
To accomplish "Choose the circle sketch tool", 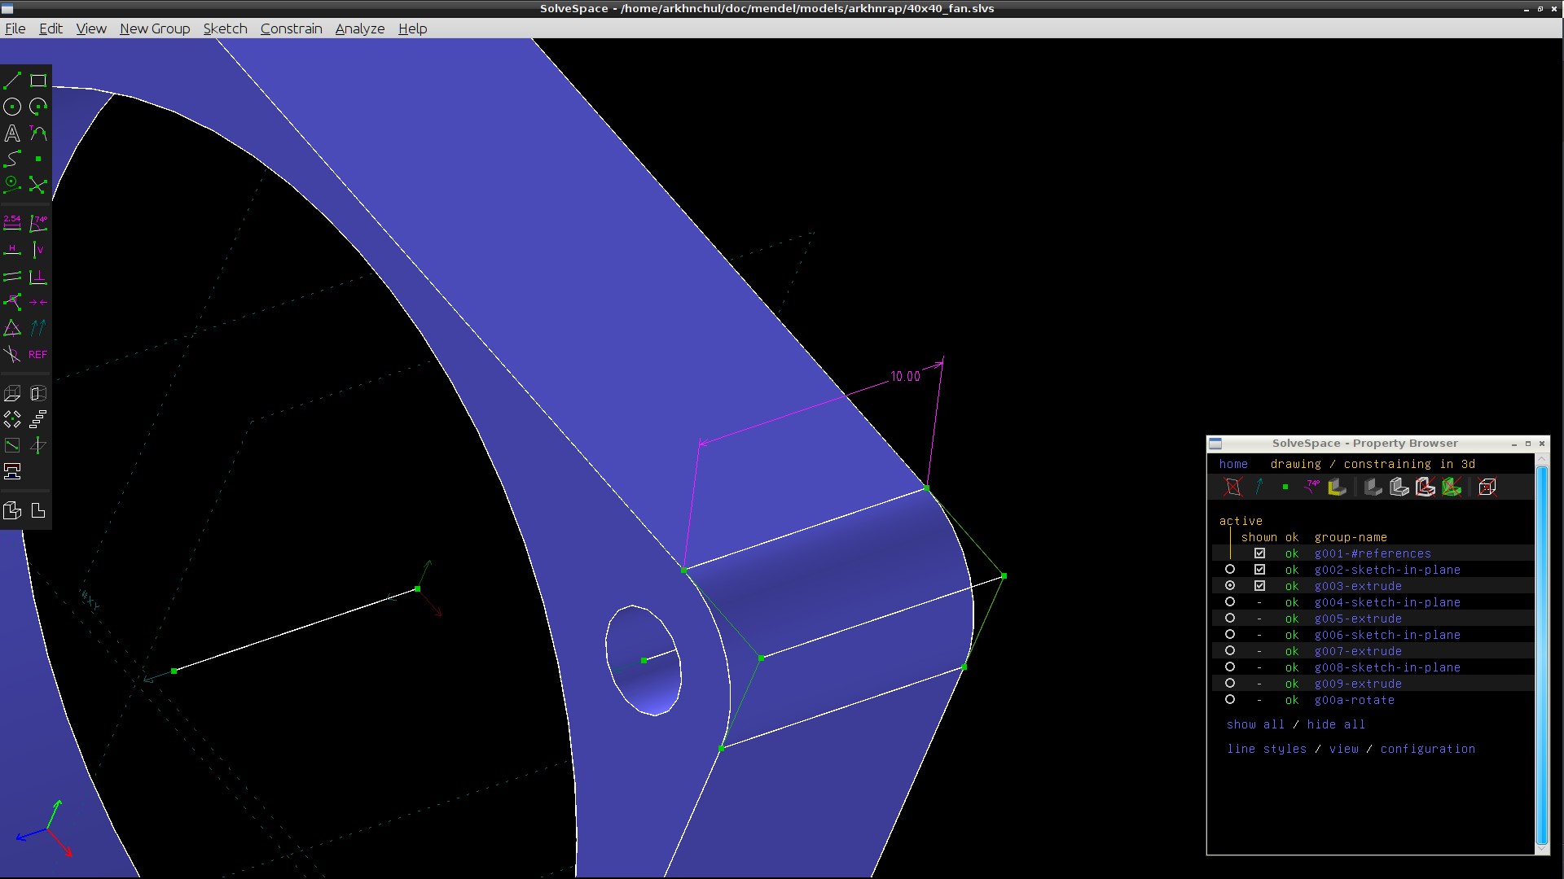I will pos(12,107).
